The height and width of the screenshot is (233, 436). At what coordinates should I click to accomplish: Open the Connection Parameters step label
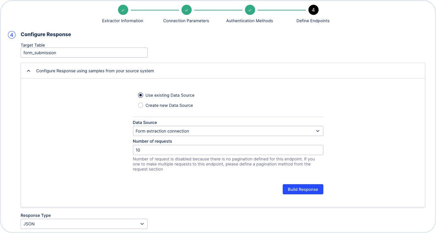[186, 21]
